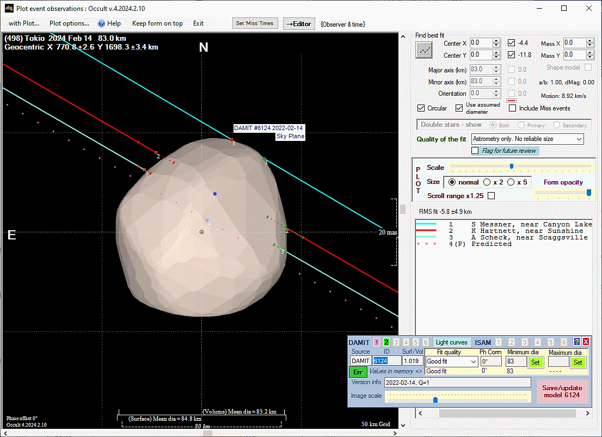The height and width of the screenshot is (437, 602).
Task: Click the Save/update model 6124 button
Action: pyautogui.click(x=562, y=391)
